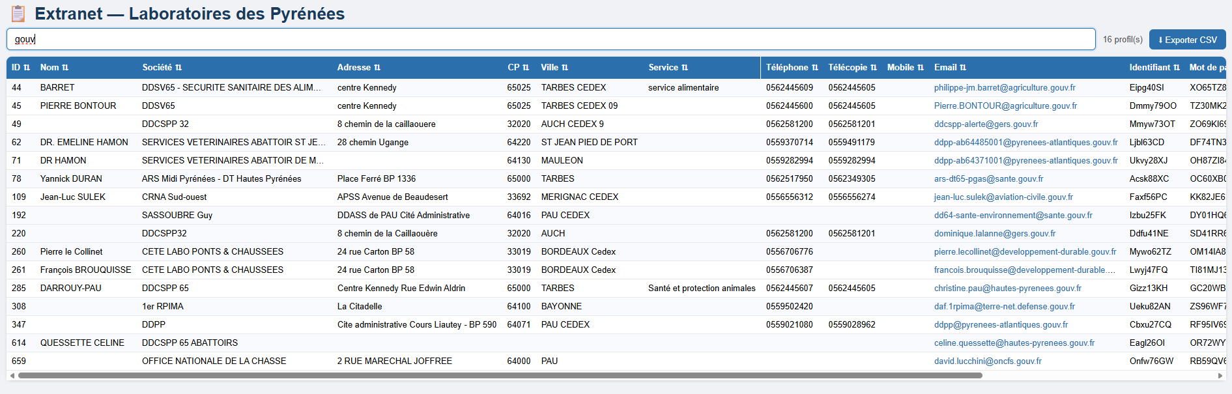Image resolution: width=1232 pixels, height=394 pixels.
Task: Click the Adresse column sort icon
Action: pos(377,68)
